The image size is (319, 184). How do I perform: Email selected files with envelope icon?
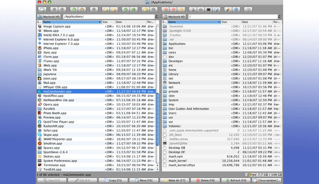pos(216,10)
